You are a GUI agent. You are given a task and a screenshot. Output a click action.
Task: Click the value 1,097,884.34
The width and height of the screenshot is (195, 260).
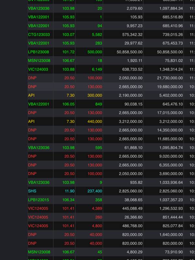tap(171, 8)
